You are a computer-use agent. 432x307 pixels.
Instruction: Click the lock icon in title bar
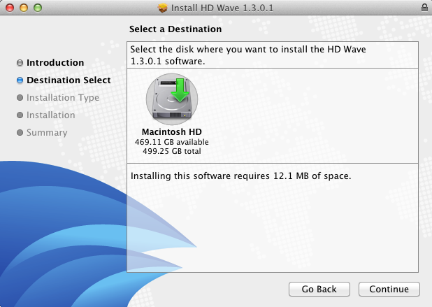click(424, 8)
